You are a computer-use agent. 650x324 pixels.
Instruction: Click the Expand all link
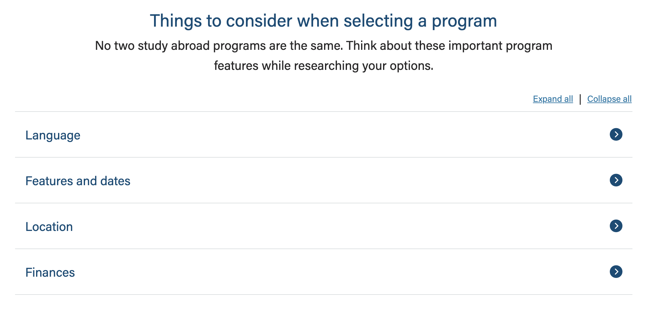[553, 99]
